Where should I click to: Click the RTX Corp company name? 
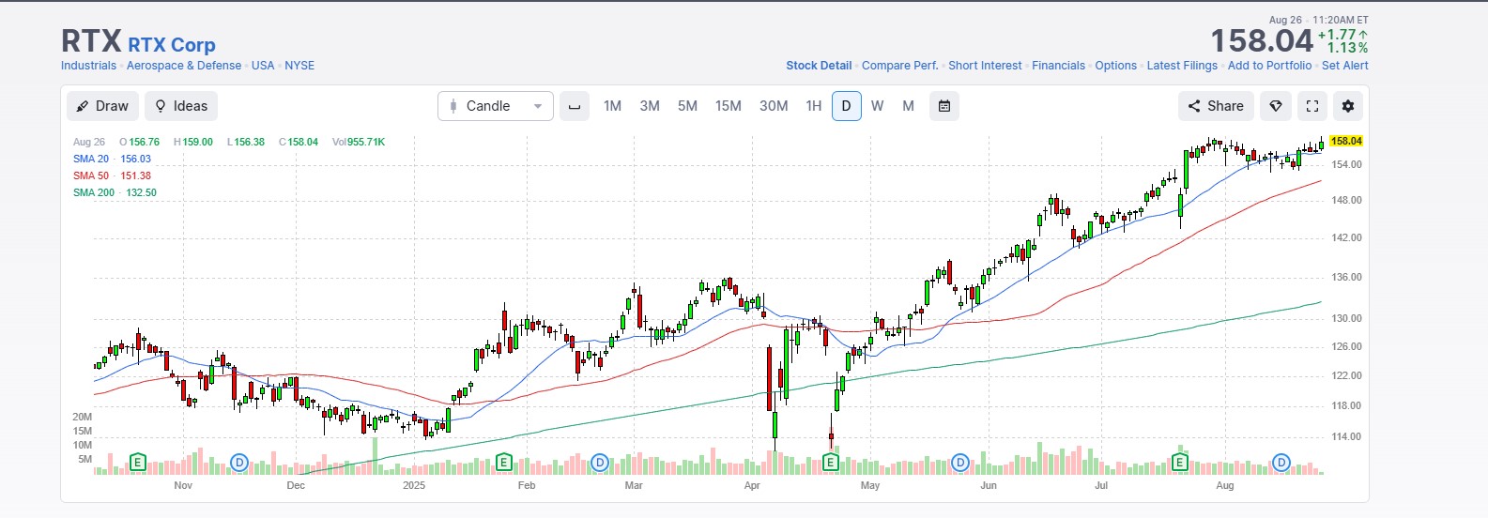pos(172,45)
